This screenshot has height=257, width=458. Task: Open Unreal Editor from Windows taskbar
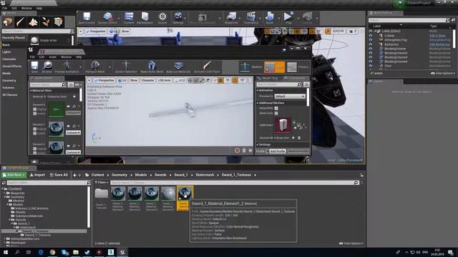(122, 252)
